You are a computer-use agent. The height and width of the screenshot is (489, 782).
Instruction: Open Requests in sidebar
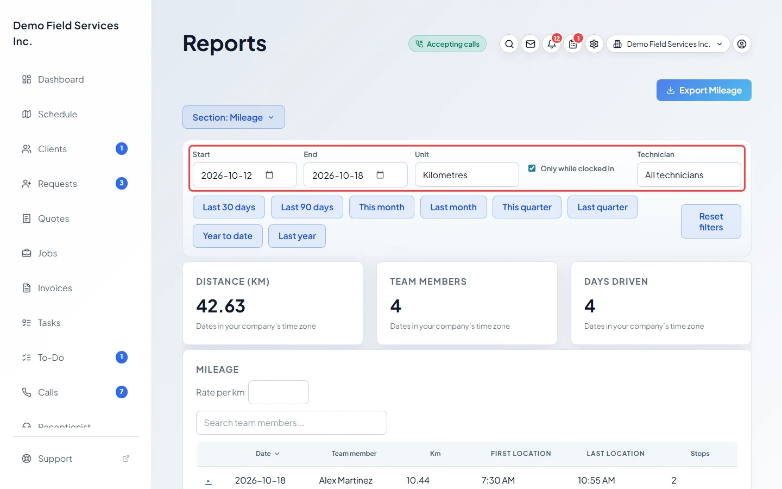[x=76, y=184]
